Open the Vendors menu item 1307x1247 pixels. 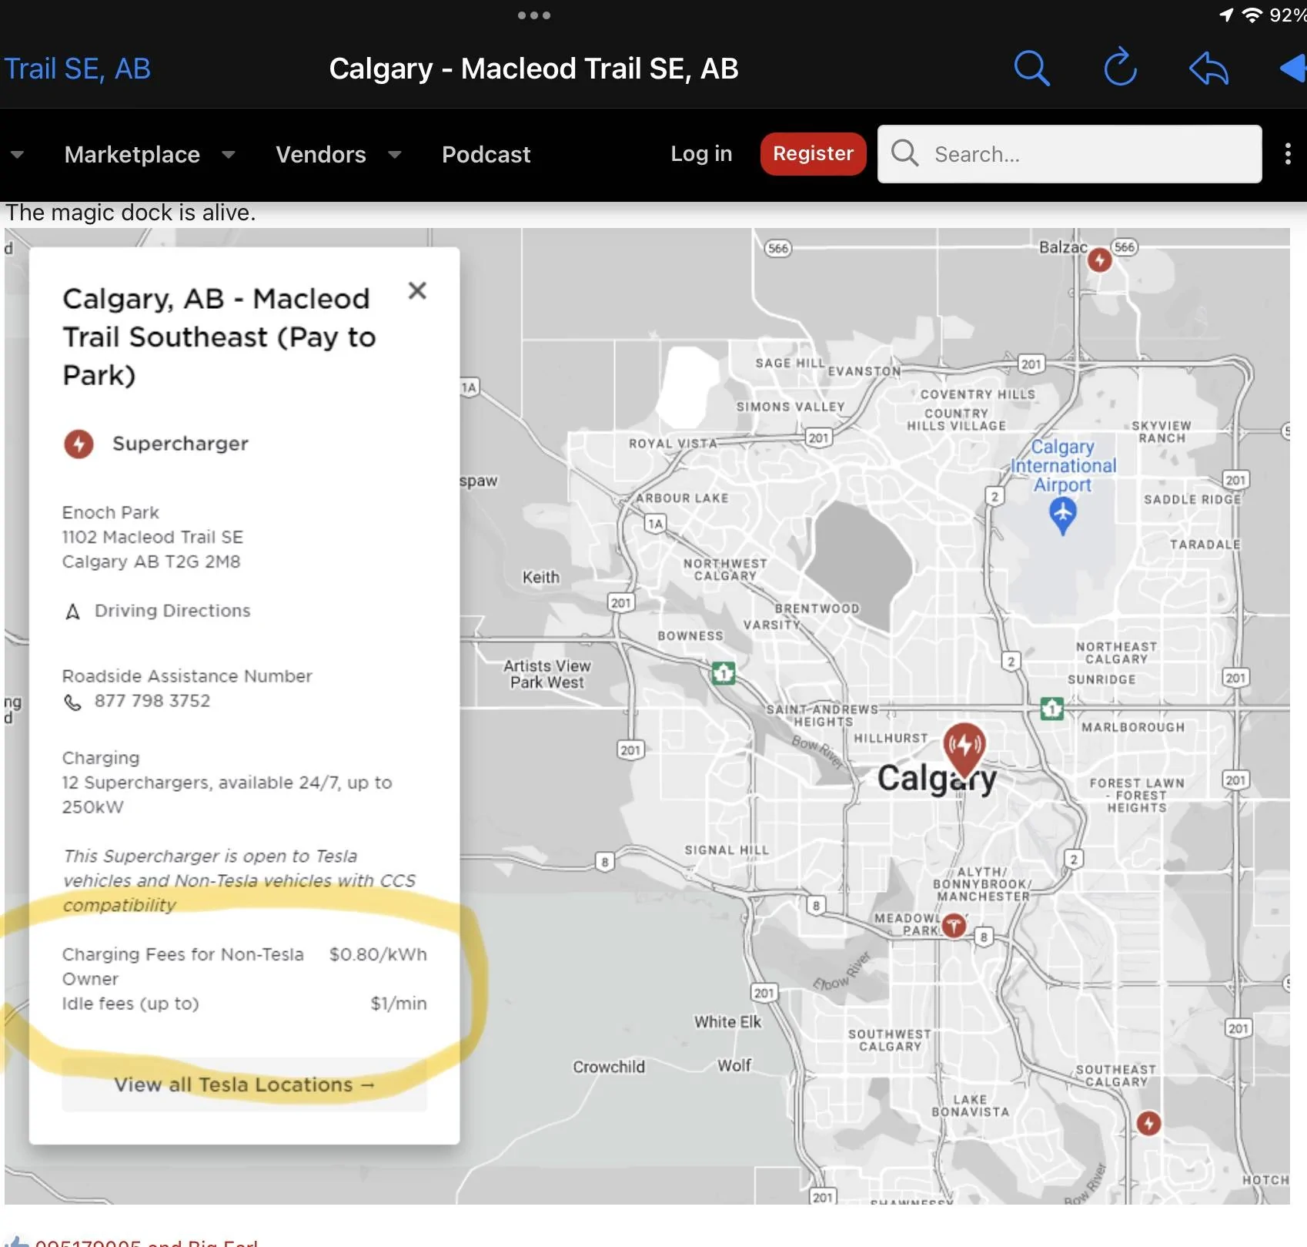pyautogui.click(x=321, y=155)
